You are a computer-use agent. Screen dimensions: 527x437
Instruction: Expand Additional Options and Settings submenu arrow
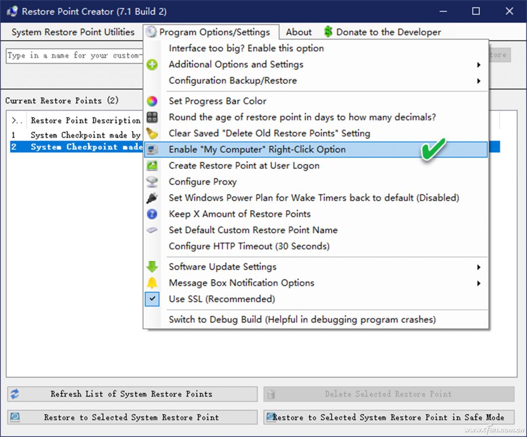point(478,65)
